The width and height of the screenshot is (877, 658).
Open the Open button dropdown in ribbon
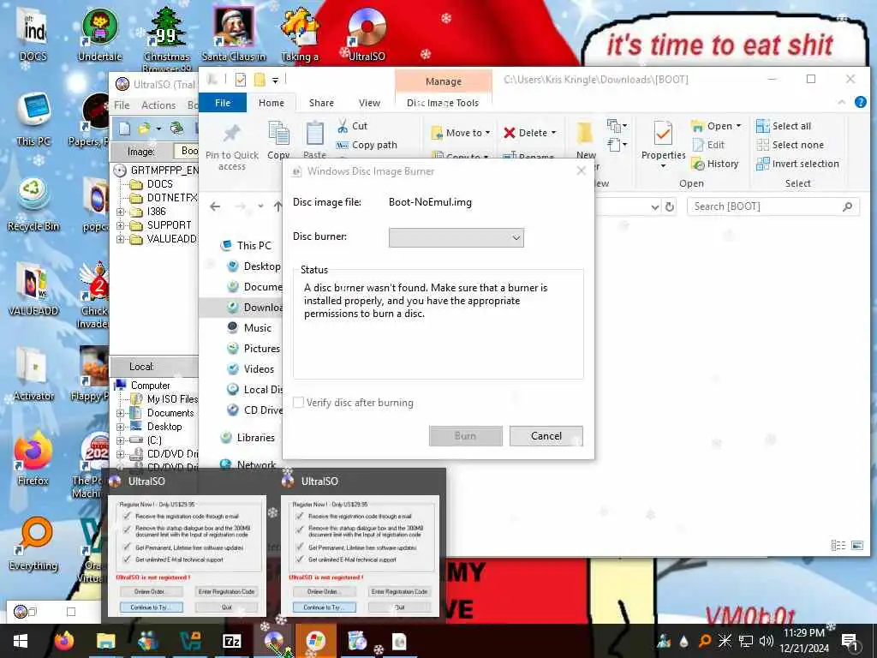739,126
